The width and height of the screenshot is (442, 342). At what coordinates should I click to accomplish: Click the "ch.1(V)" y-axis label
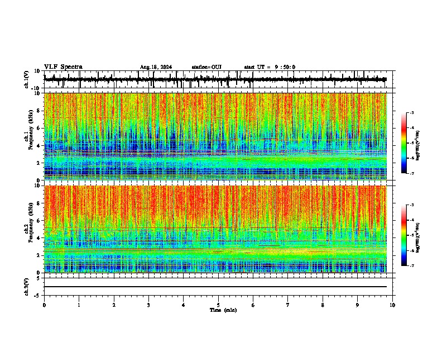(27, 79)
